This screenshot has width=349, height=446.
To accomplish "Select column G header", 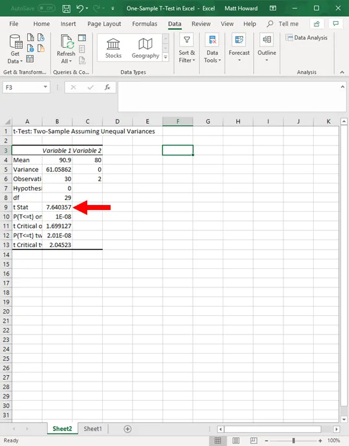I will [208, 121].
